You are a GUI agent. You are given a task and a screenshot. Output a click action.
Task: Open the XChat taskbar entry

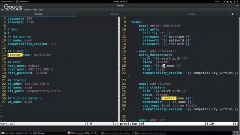click(x=83, y=133)
